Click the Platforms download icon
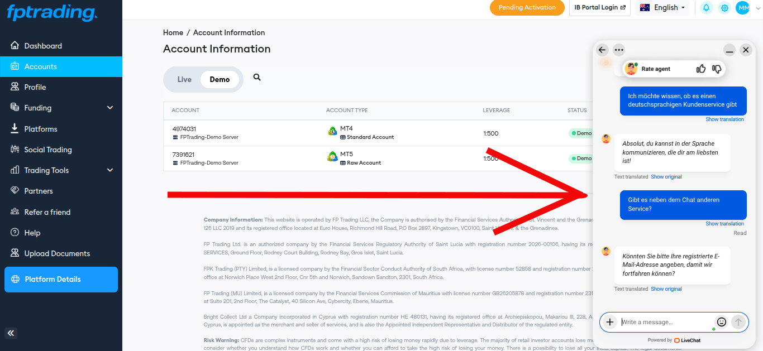The image size is (763, 351). click(x=15, y=128)
